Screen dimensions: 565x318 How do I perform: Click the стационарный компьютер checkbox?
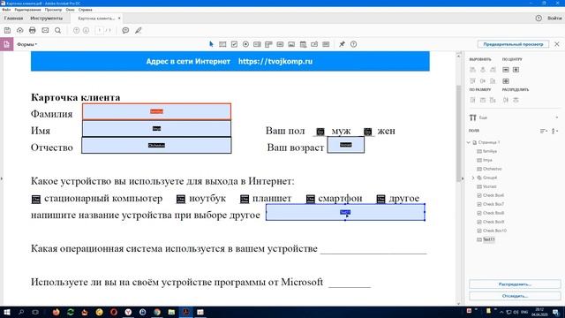pos(36,199)
